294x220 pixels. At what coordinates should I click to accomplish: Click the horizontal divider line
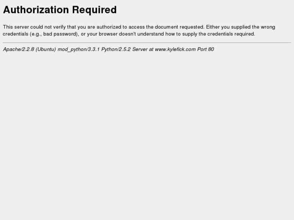tap(147, 43)
